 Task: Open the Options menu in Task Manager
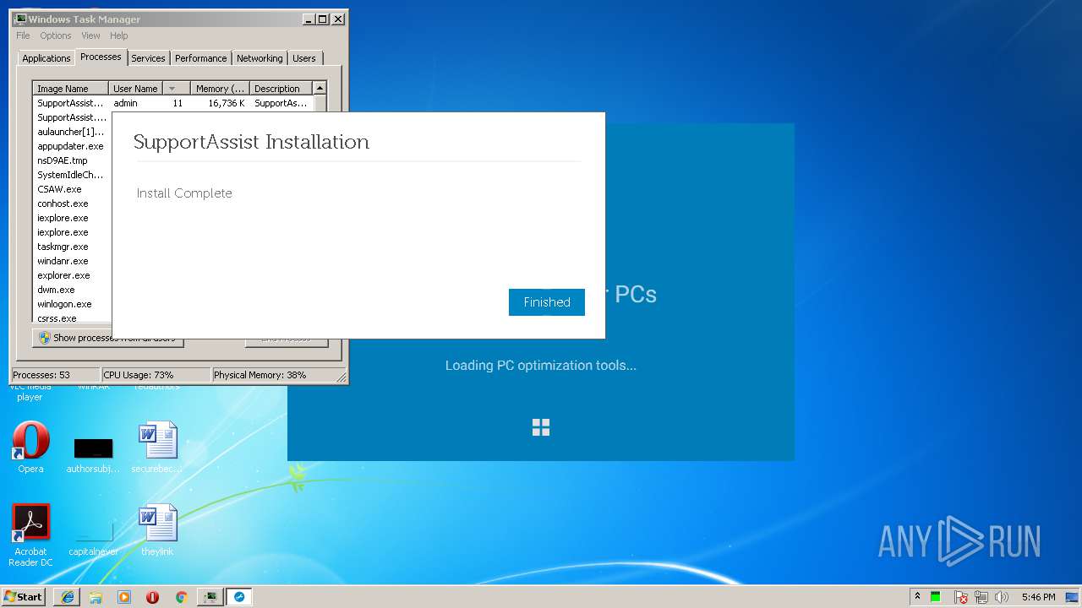click(x=56, y=35)
